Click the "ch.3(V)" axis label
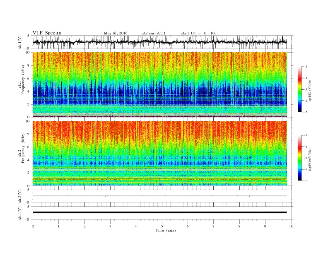 click(x=20, y=196)
